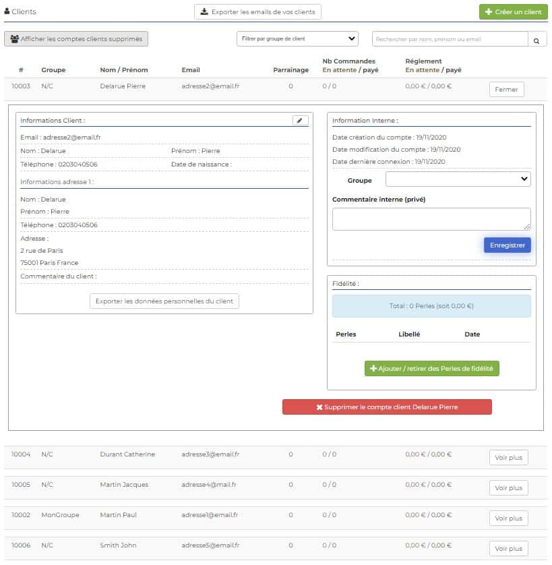Save internal info with Enregistrer button
Viewport: 552px width, 565px height.
click(x=507, y=245)
